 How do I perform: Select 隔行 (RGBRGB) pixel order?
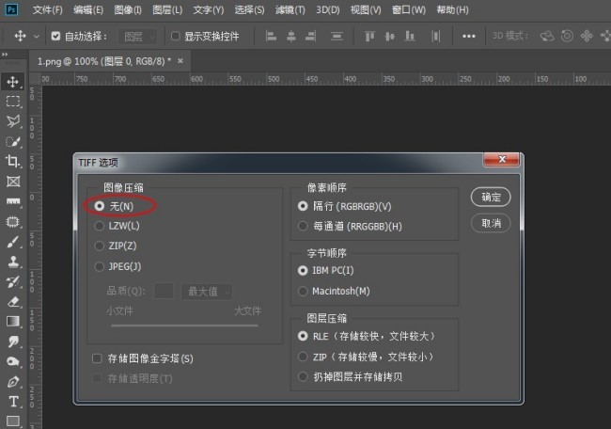coord(303,206)
